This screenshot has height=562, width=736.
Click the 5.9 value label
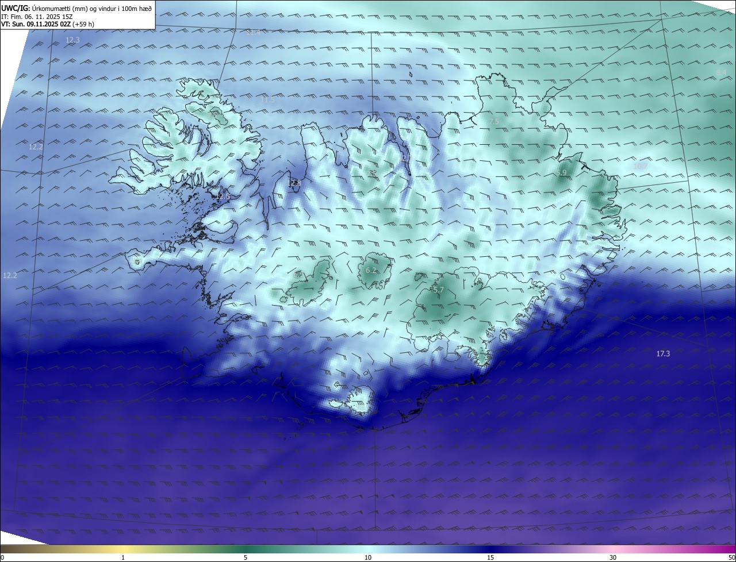tap(561, 172)
